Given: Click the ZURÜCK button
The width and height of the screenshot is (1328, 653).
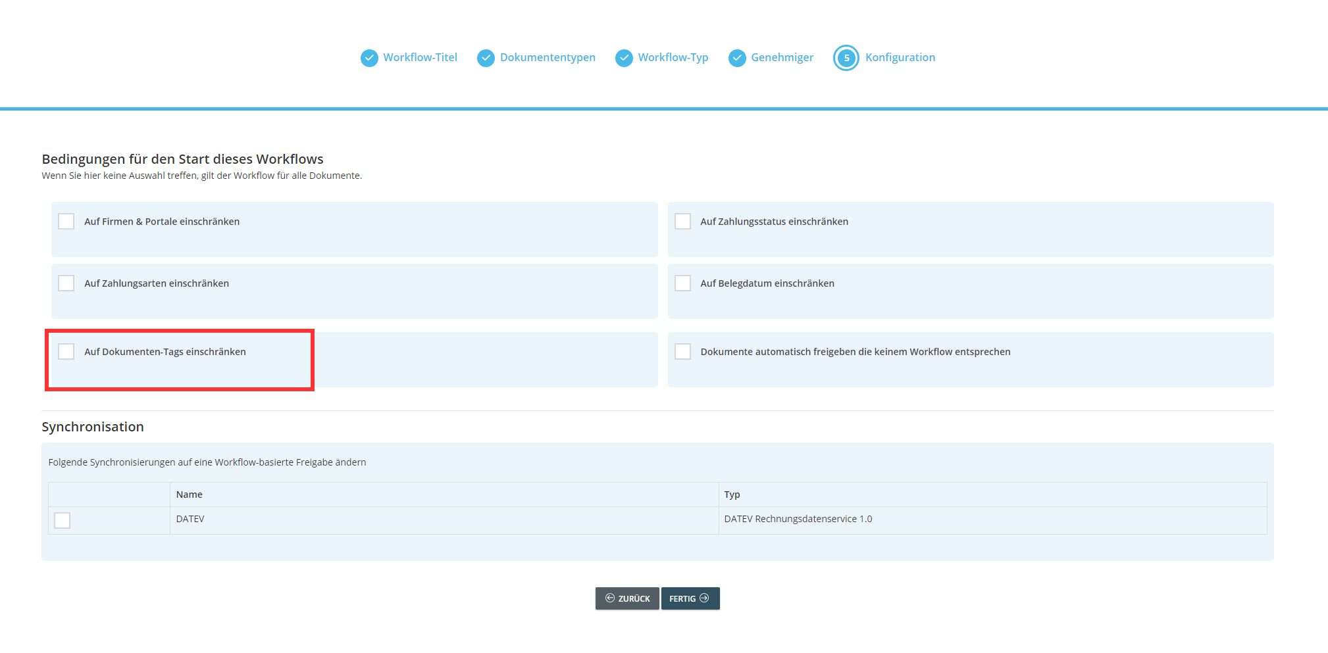Looking at the screenshot, I should [627, 598].
